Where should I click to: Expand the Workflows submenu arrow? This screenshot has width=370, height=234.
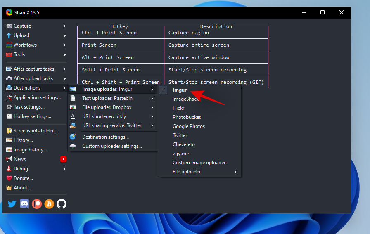pos(65,45)
